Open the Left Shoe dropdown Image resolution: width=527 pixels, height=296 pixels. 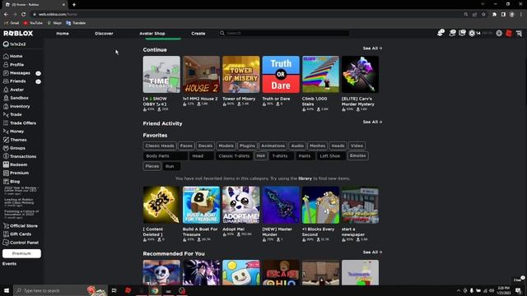[331, 156]
